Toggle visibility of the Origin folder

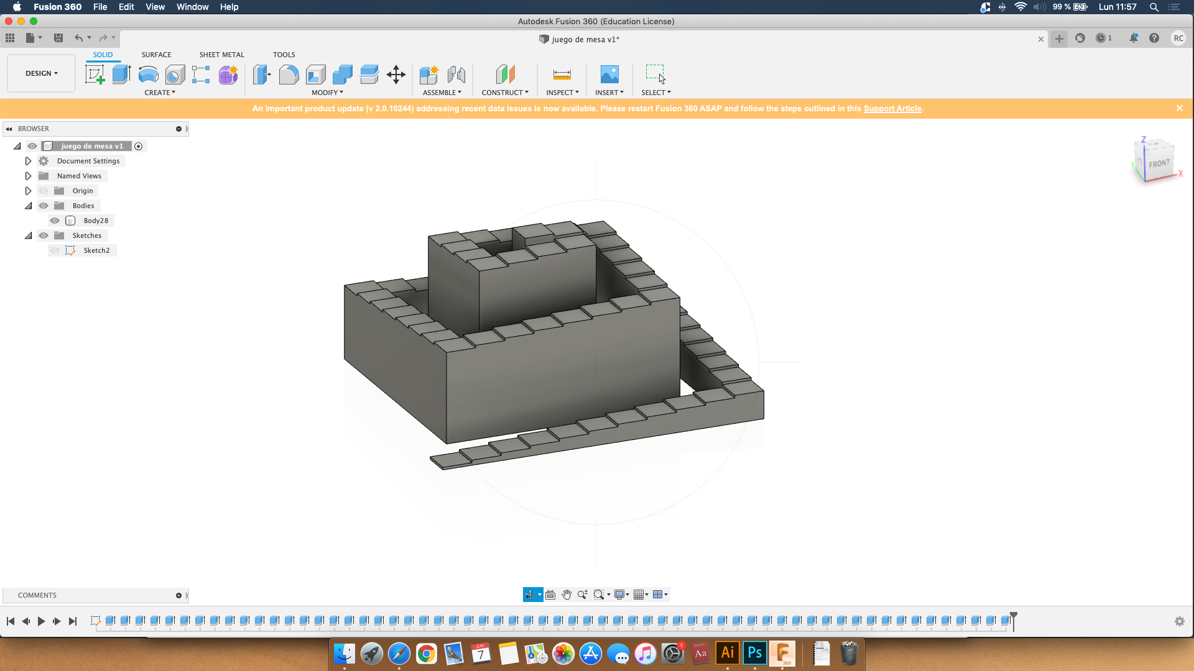[44, 191]
